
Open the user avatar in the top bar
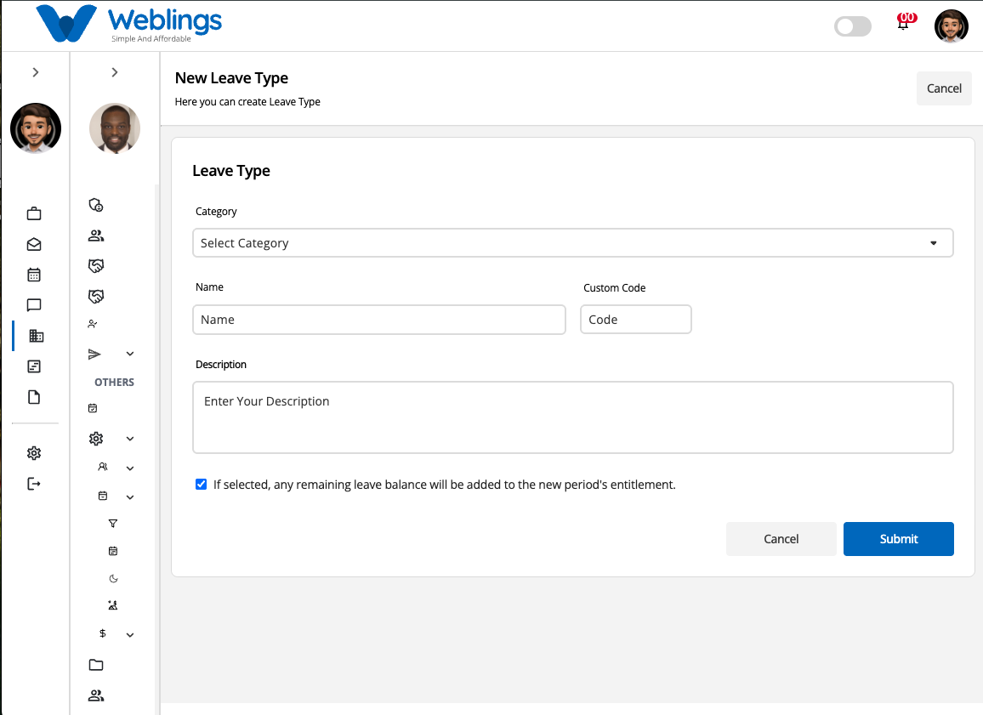[x=951, y=26]
